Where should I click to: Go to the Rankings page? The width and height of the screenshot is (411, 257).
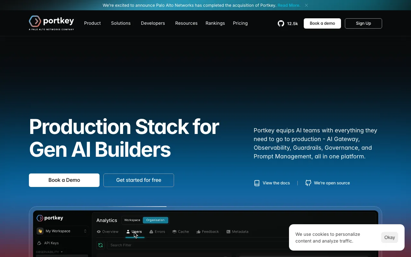pos(215,23)
